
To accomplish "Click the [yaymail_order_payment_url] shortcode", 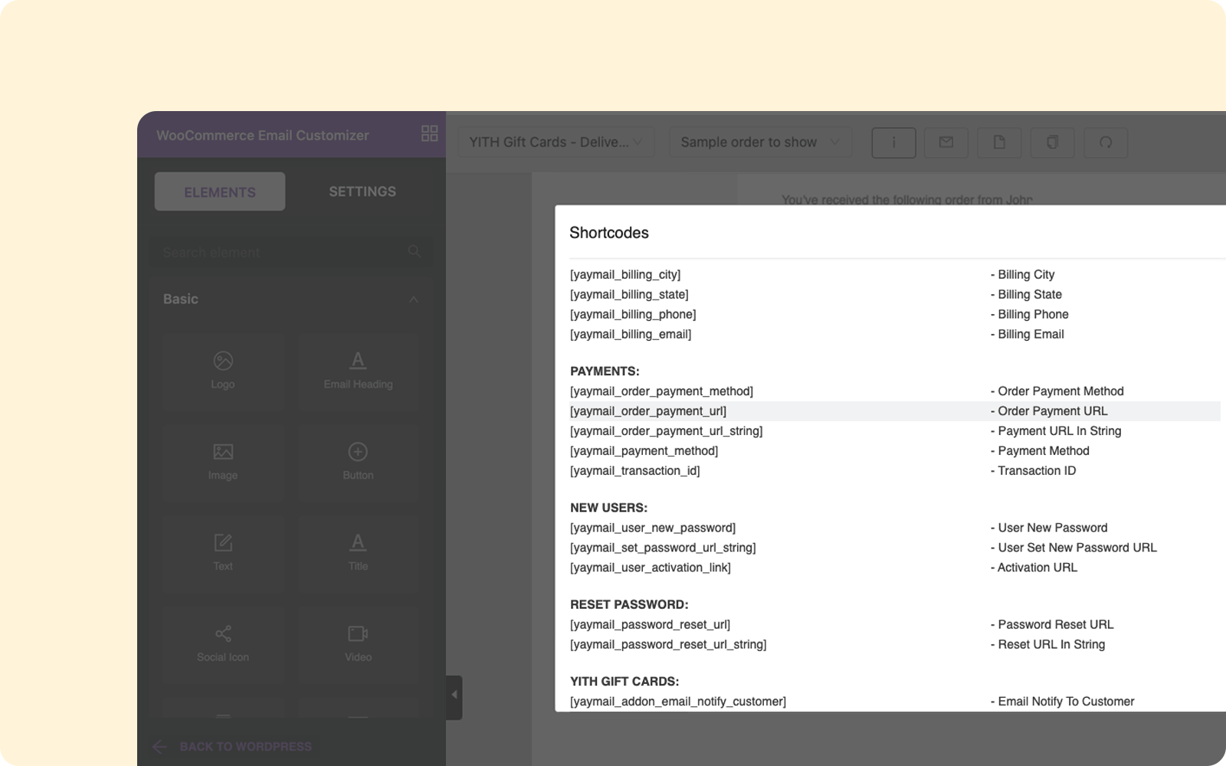I will coord(648,411).
